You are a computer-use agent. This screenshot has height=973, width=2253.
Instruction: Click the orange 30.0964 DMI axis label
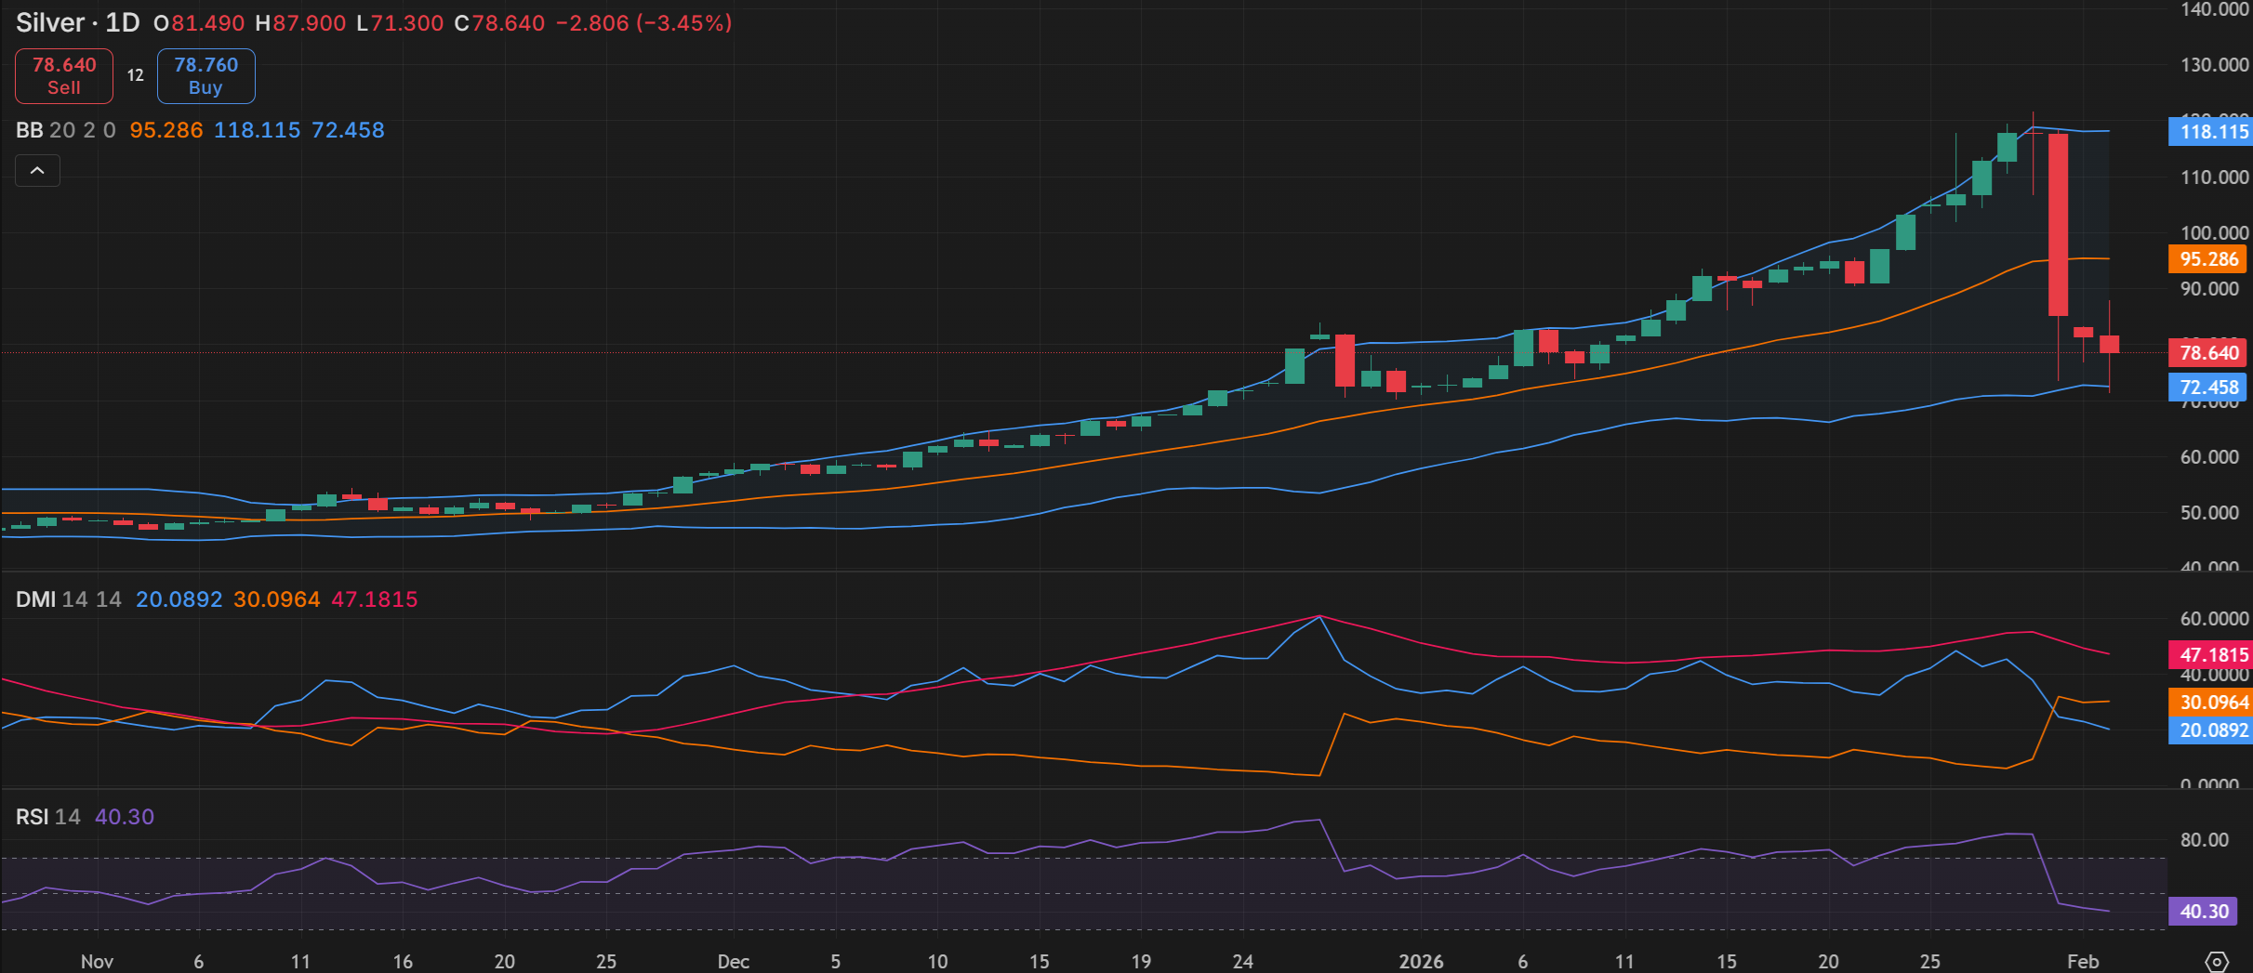[2213, 703]
